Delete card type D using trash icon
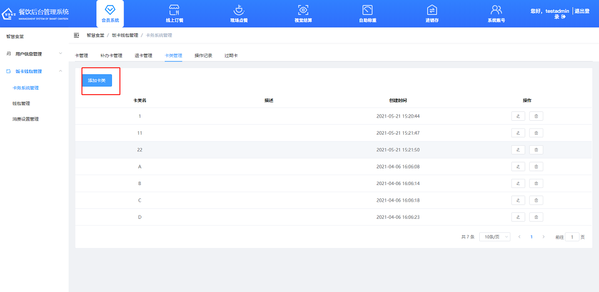The width and height of the screenshot is (599, 292). click(x=536, y=217)
